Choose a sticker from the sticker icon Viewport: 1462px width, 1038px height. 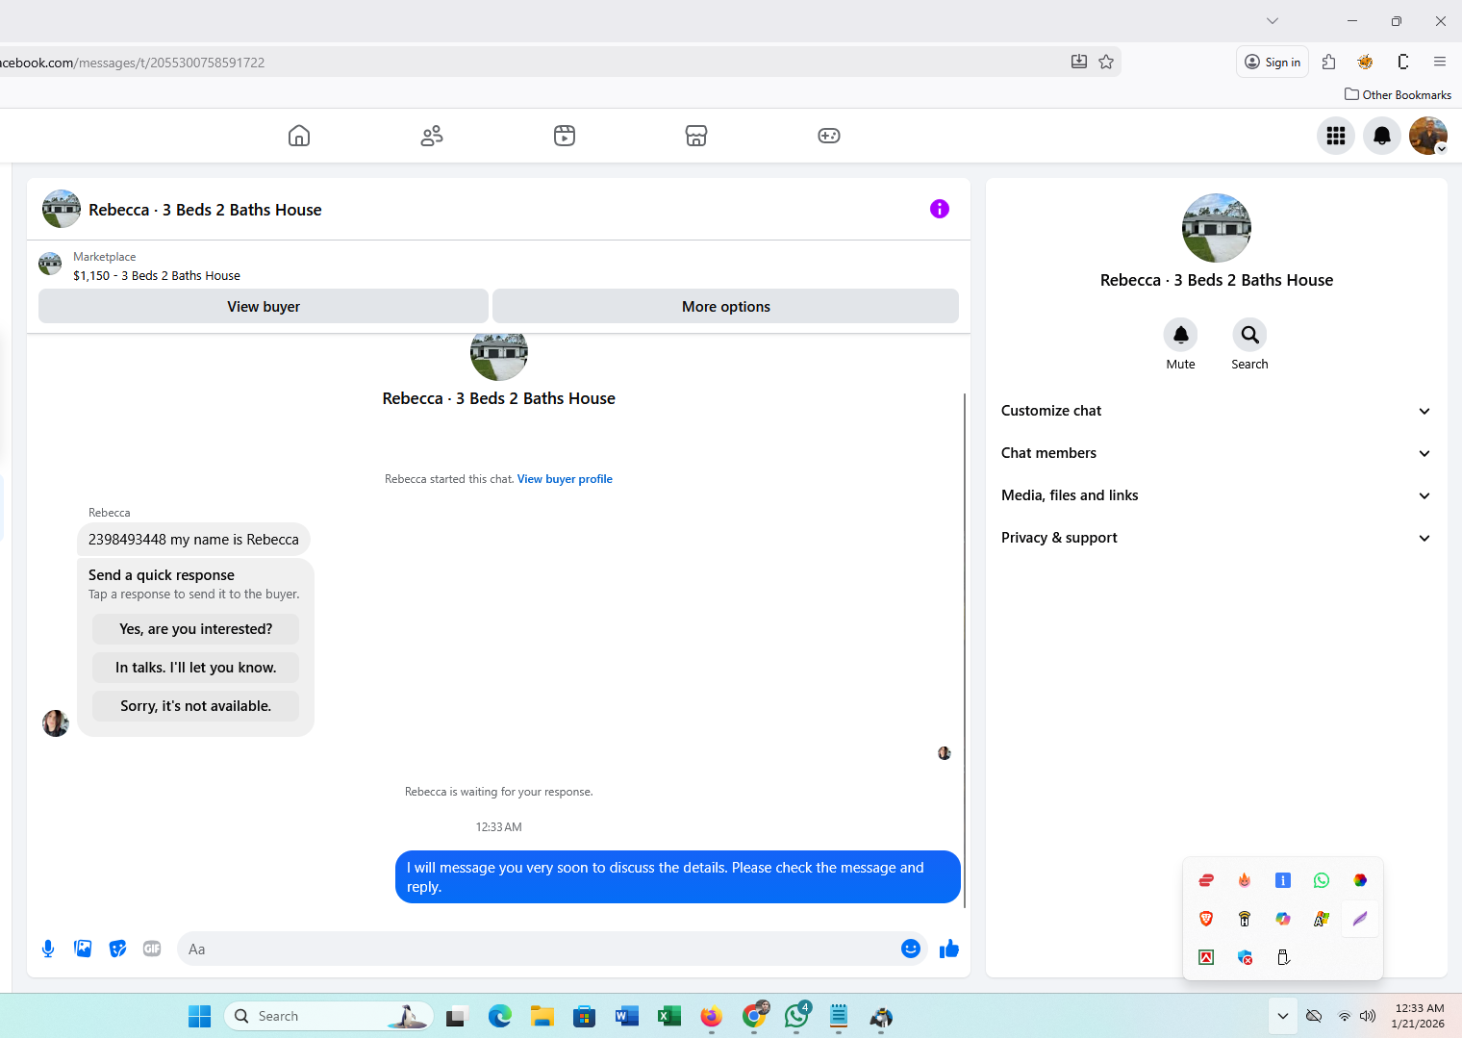118,949
